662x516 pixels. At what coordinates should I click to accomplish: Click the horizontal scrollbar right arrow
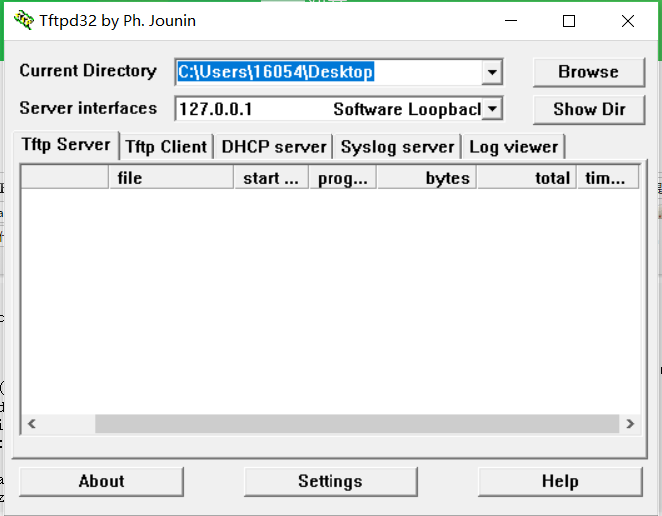(x=630, y=423)
